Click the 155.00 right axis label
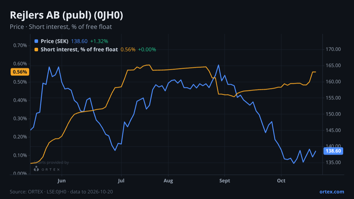This screenshot has width=354, height=199. 333,98
